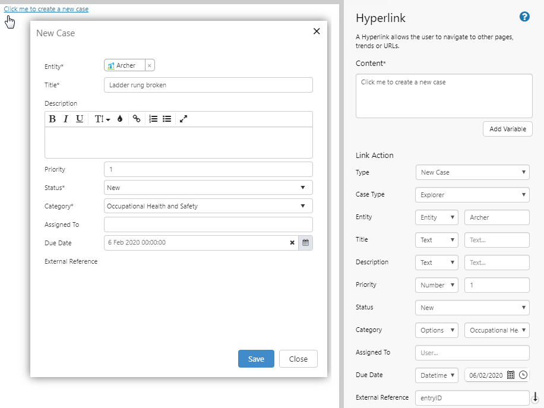
Task: Apply bulleted list formatting
Action: point(167,119)
